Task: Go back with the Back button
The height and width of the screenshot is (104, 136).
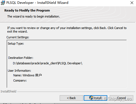Action: click(71, 98)
